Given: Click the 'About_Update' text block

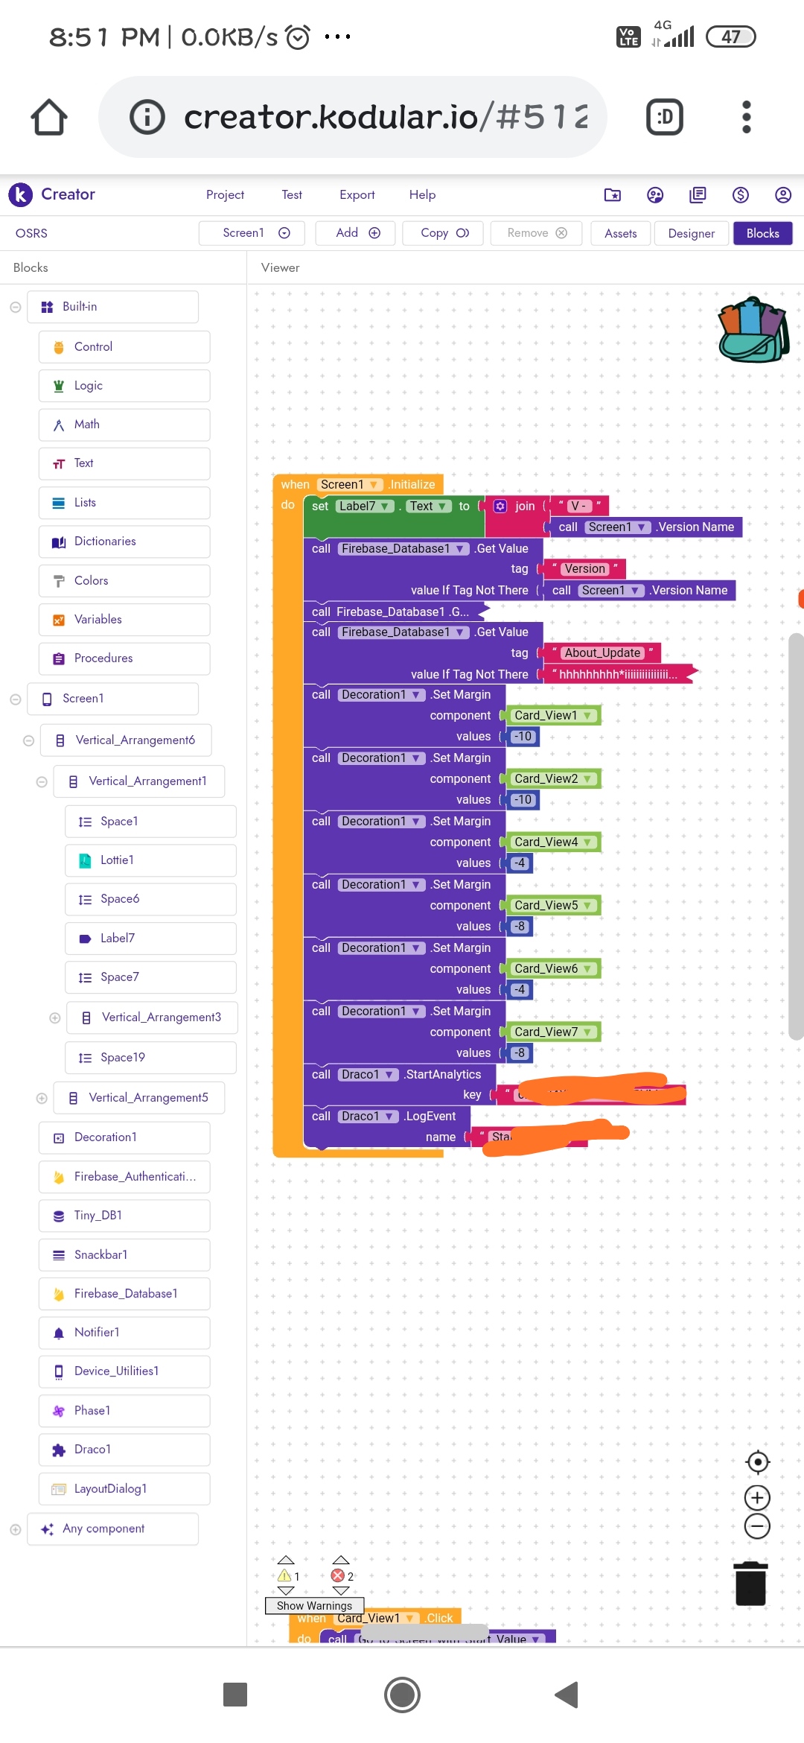Looking at the screenshot, I should click(x=602, y=653).
